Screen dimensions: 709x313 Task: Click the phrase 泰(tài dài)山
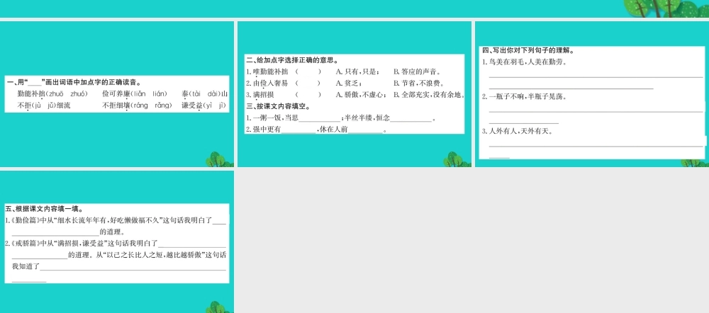point(204,94)
